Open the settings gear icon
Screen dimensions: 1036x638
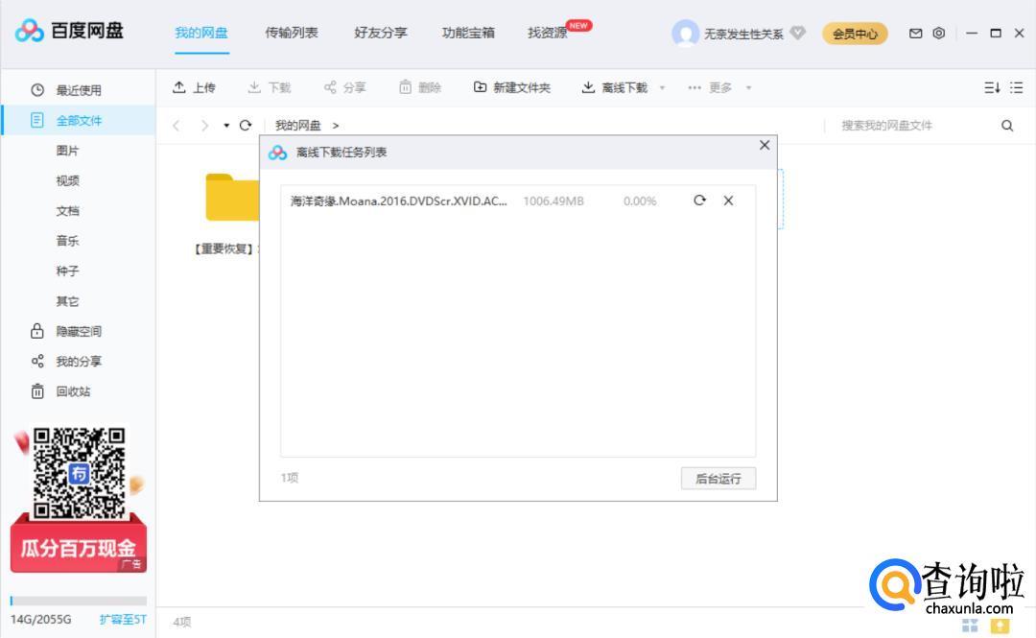939,33
